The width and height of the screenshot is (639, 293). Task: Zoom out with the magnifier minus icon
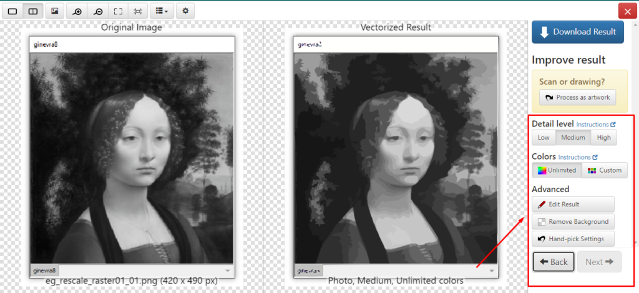pyautogui.click(x=98, y=11)
